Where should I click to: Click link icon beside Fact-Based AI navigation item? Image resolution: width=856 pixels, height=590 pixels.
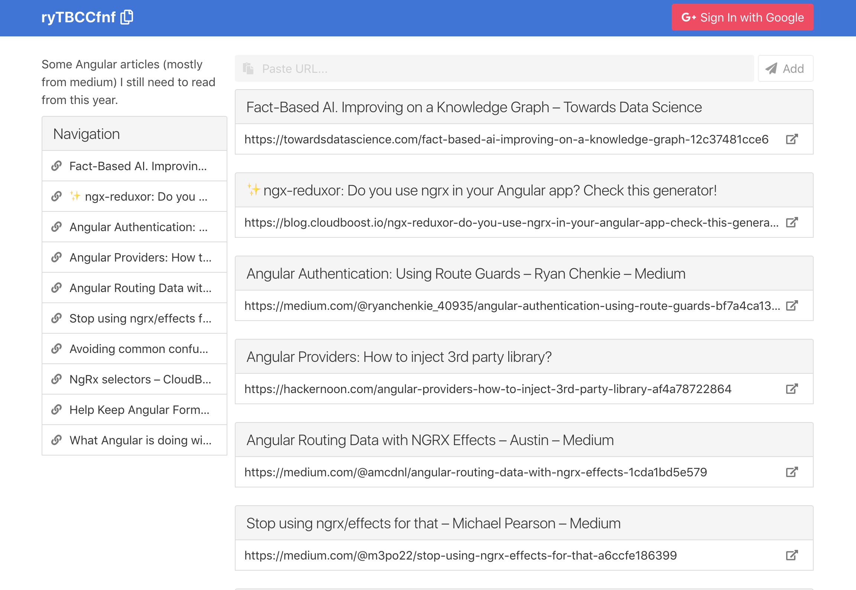point(56,166)
